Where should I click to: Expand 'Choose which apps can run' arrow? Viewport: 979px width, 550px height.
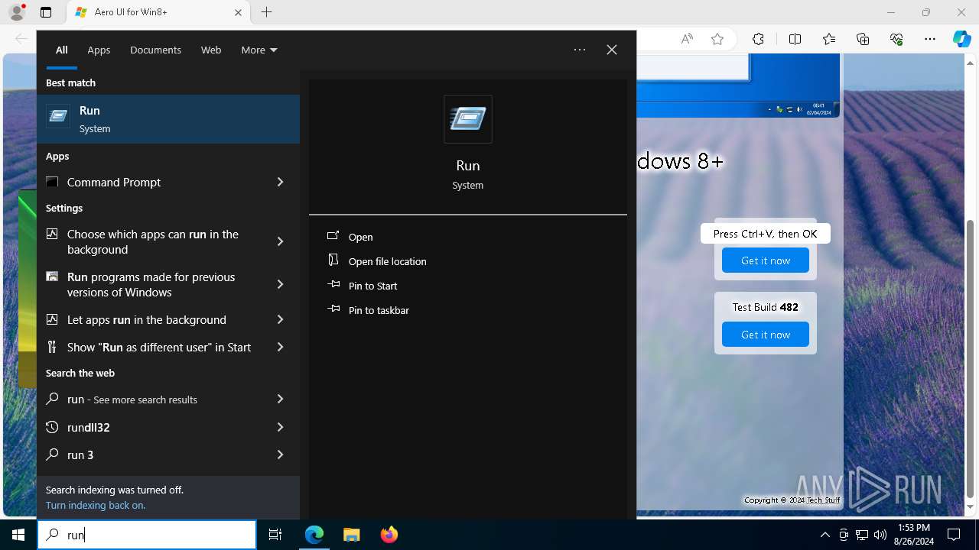(x=280, y=241)
